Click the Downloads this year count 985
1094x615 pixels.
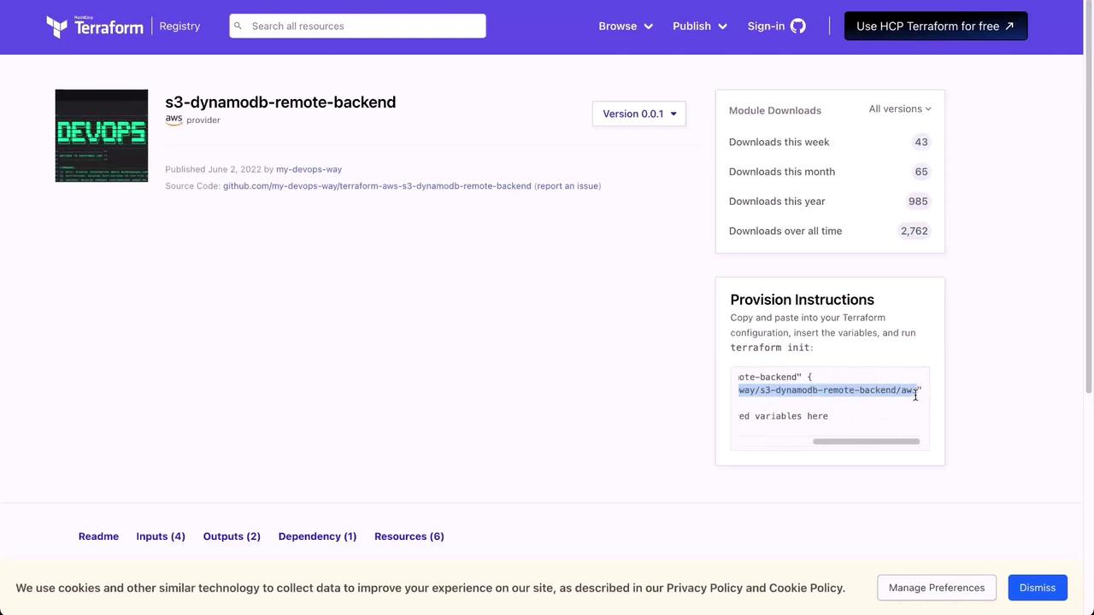[x=918, y=202]
